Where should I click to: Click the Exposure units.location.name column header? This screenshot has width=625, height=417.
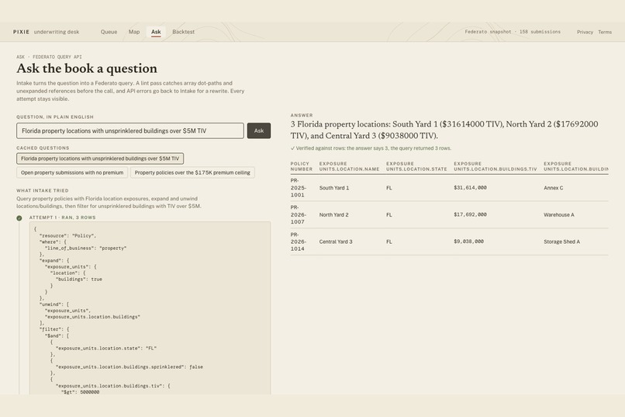[x=349, y=166]
